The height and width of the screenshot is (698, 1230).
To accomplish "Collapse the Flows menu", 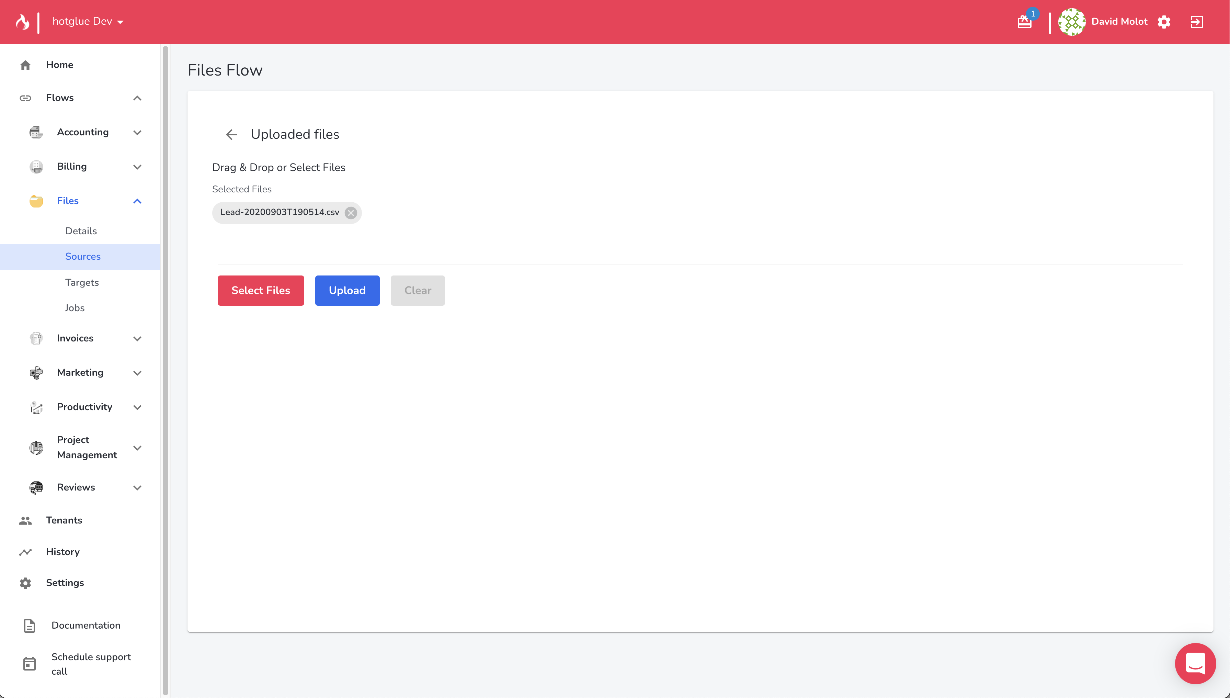I will click(137, 98).
